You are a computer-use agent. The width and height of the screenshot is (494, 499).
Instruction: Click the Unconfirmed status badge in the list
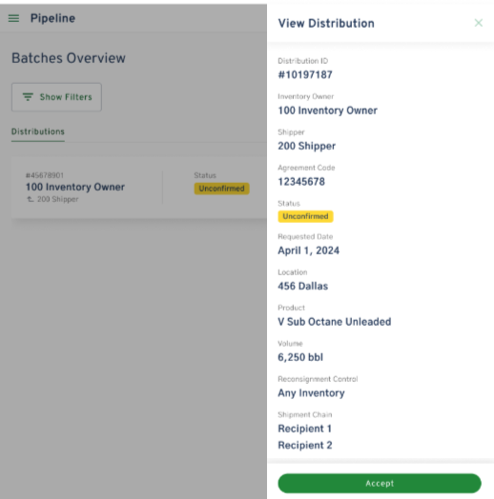point(221,189)
